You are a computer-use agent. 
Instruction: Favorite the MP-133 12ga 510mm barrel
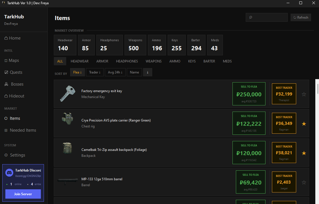point(304,182)
